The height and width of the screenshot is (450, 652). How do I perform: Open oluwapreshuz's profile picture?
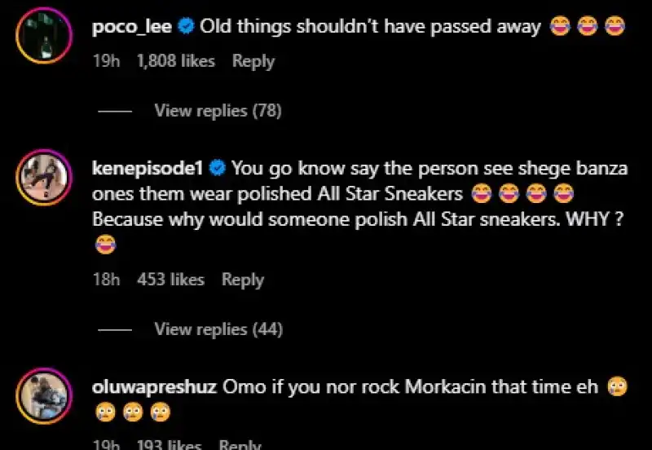click(x=44, y=395)
